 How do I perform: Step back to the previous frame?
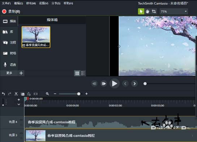coord(94,84)
